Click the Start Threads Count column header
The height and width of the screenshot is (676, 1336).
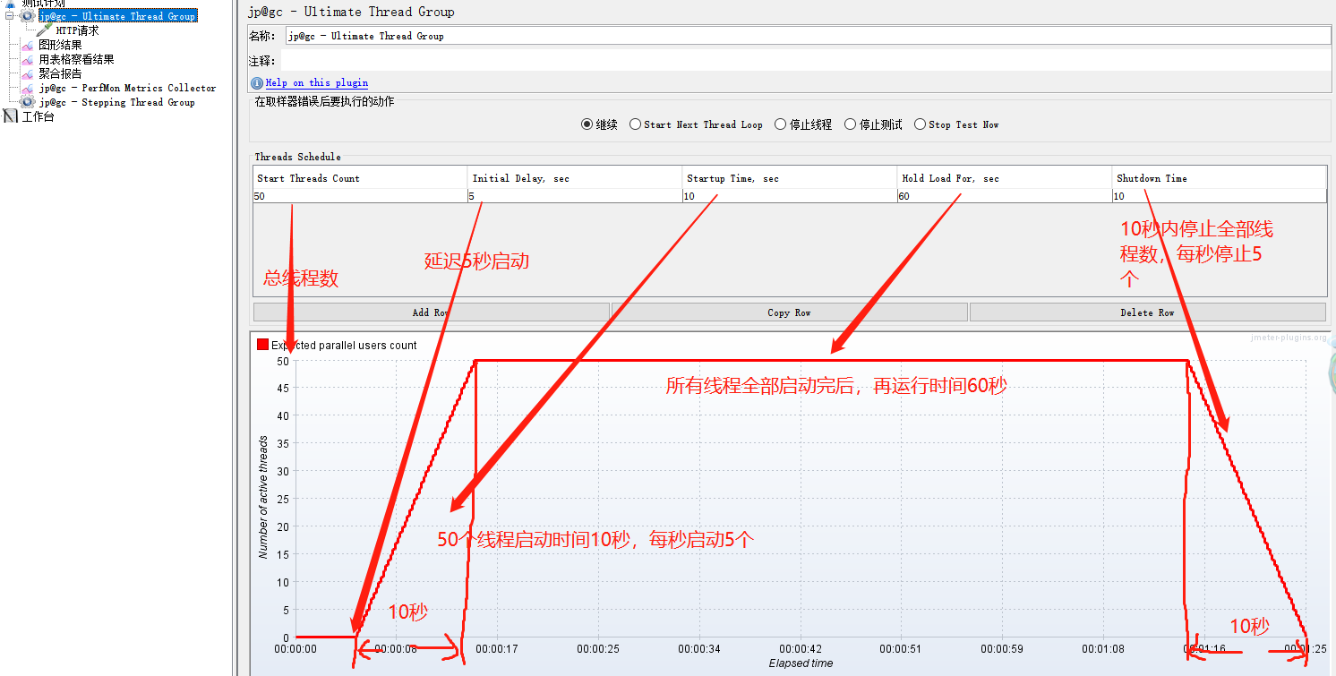pyautogui.click(x=360, y=178)
